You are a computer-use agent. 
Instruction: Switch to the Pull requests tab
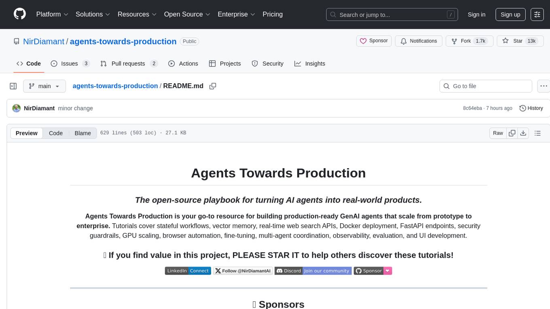[128, 63]
